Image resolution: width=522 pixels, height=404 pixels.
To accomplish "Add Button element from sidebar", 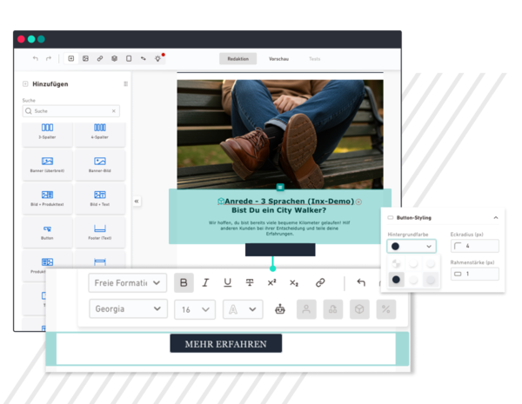I will coord(47,233).
